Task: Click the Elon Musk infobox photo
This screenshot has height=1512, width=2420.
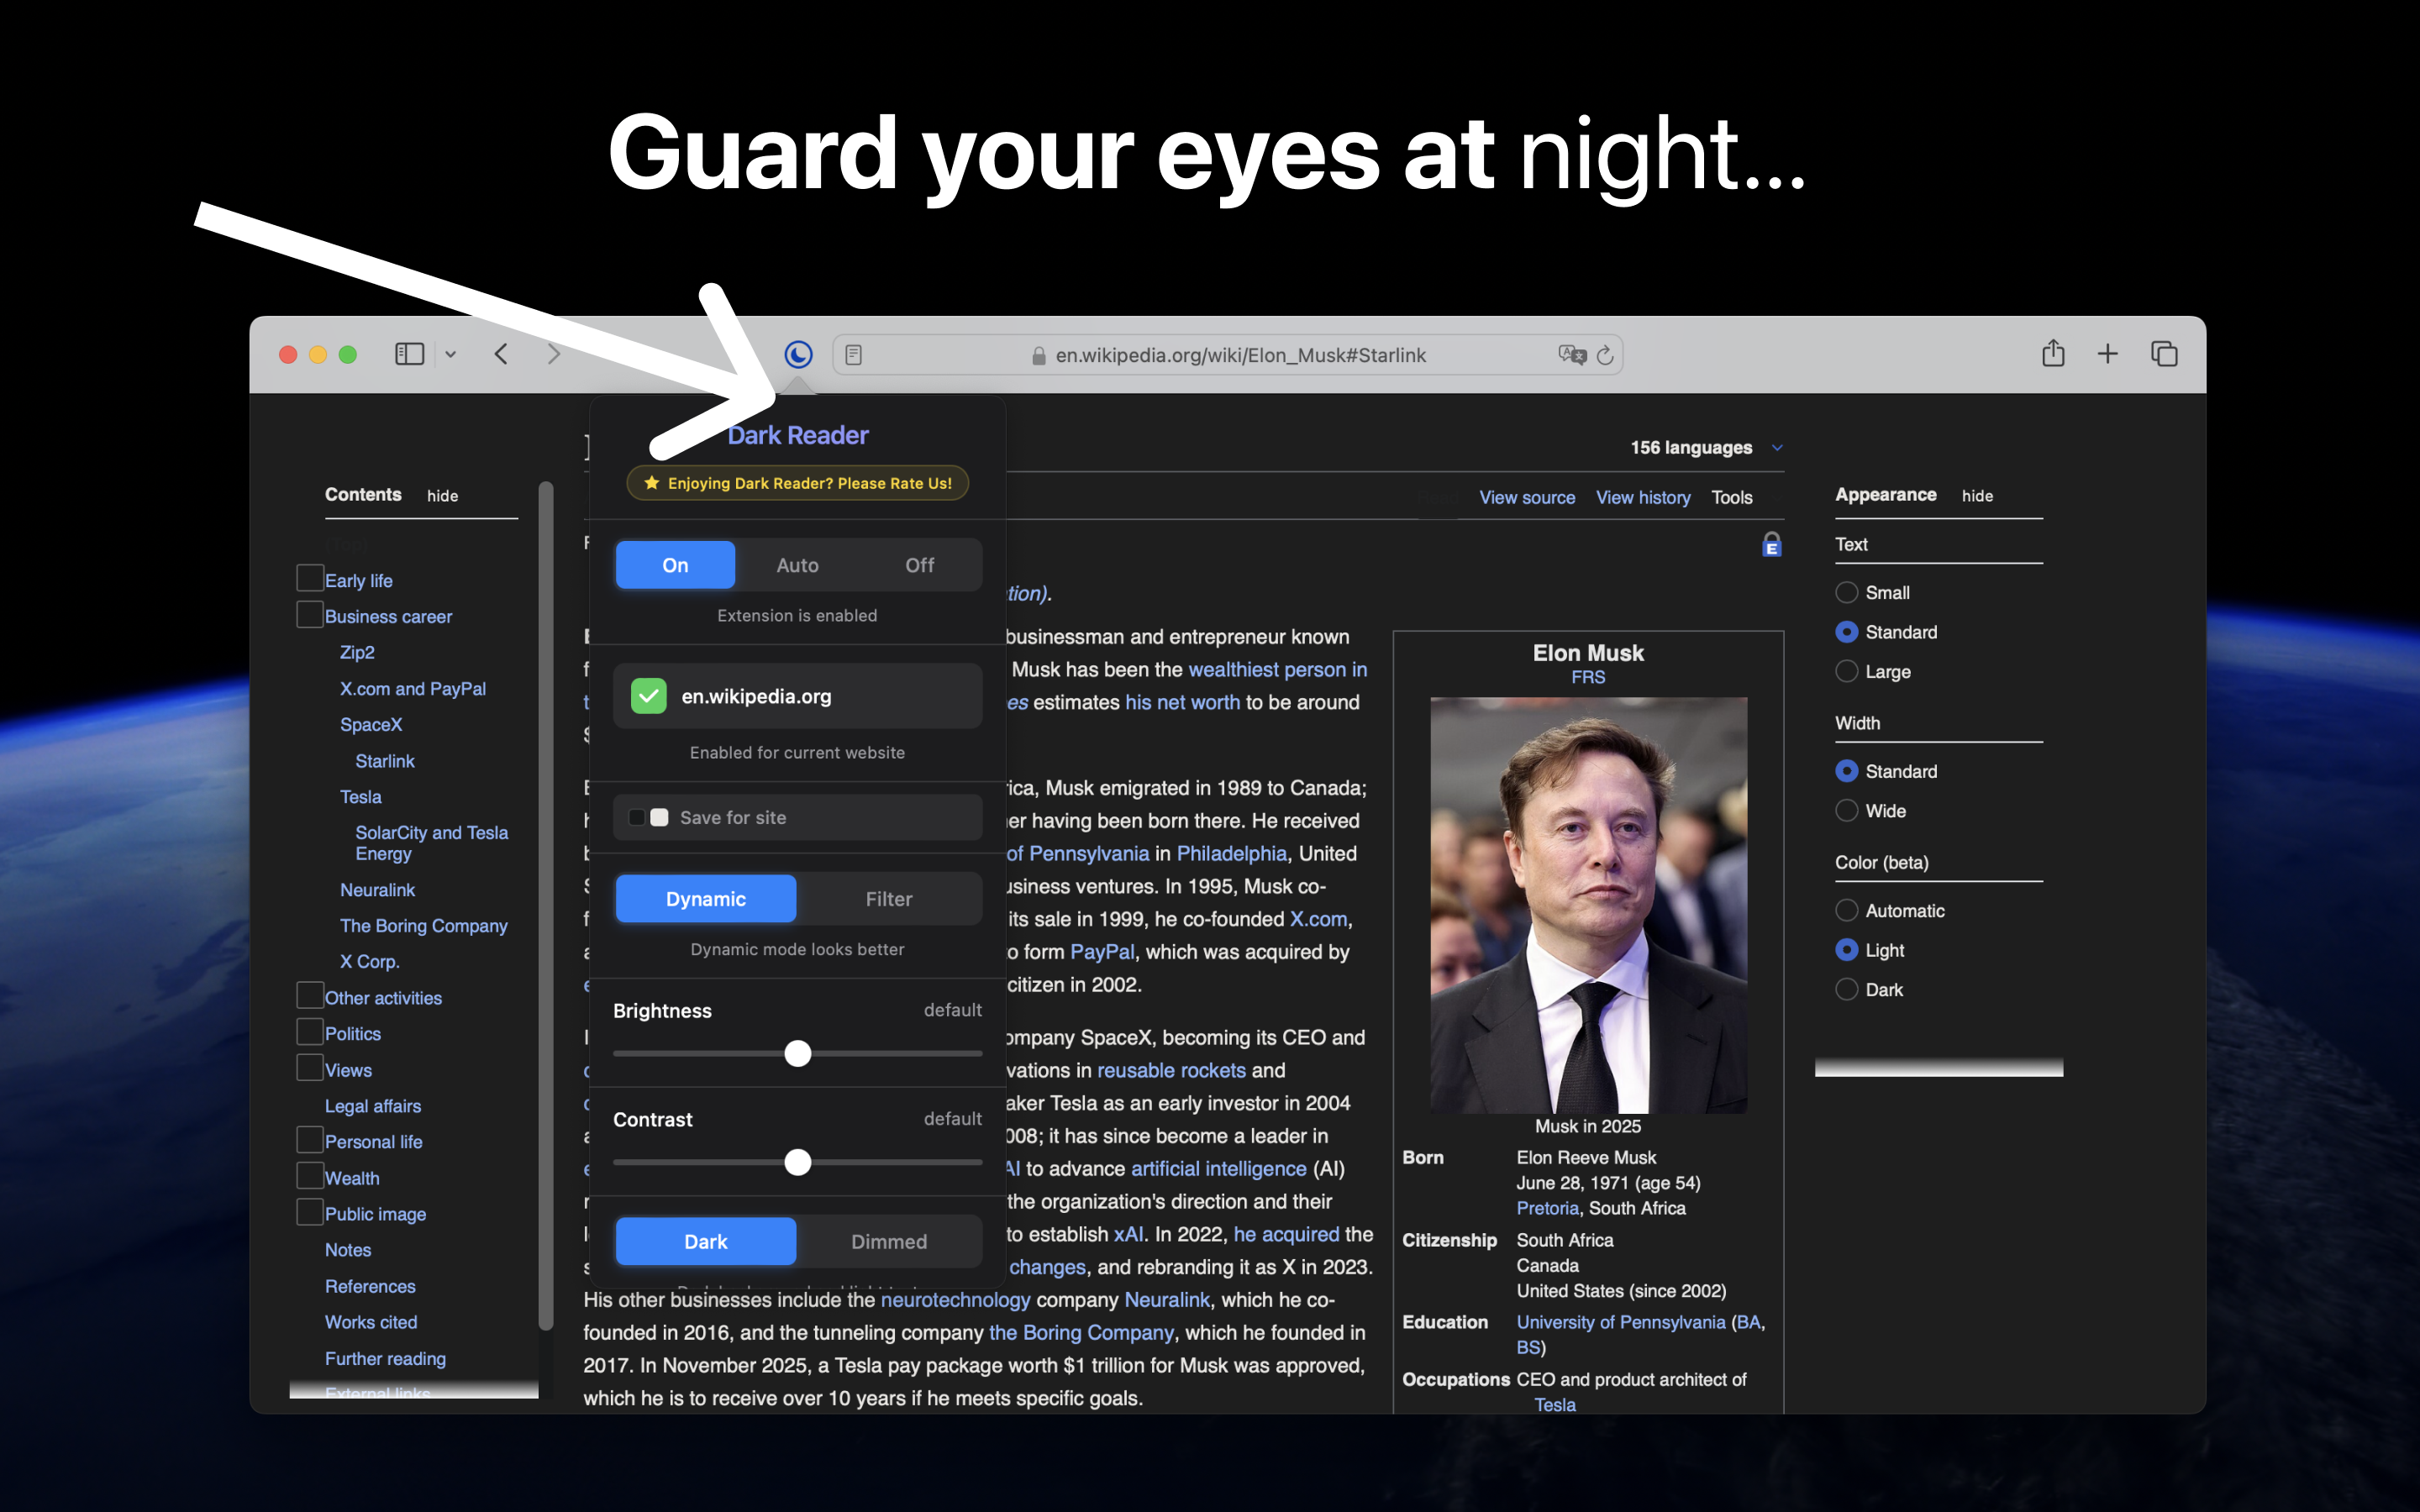Action: click(1588, 905)
